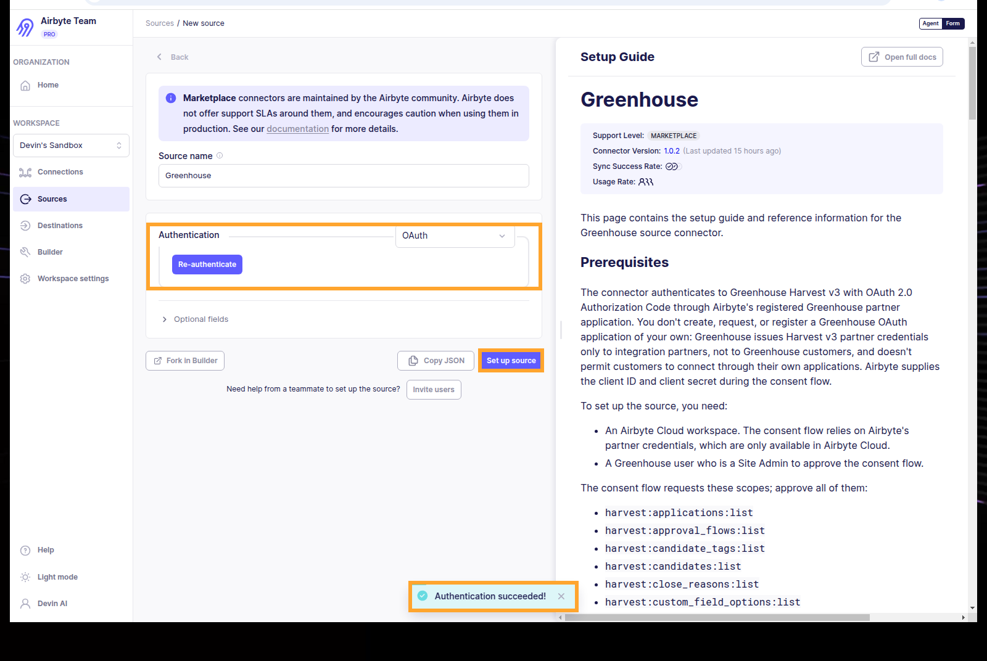The height and width of the screenshot is (661, 987).
Task: Click the Home house icon
Action: pyautogui.click(x=25, y=85)
